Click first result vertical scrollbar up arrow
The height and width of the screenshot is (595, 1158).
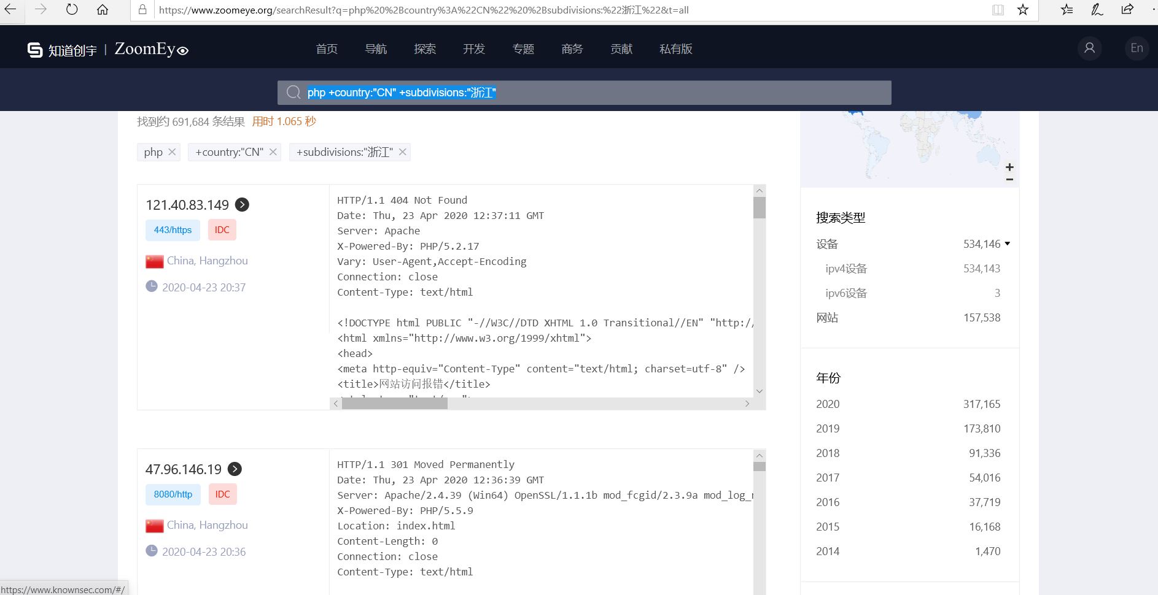tap(760, 191)
